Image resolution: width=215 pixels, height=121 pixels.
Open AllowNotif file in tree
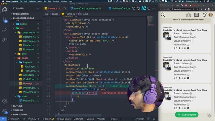point(30,75)
